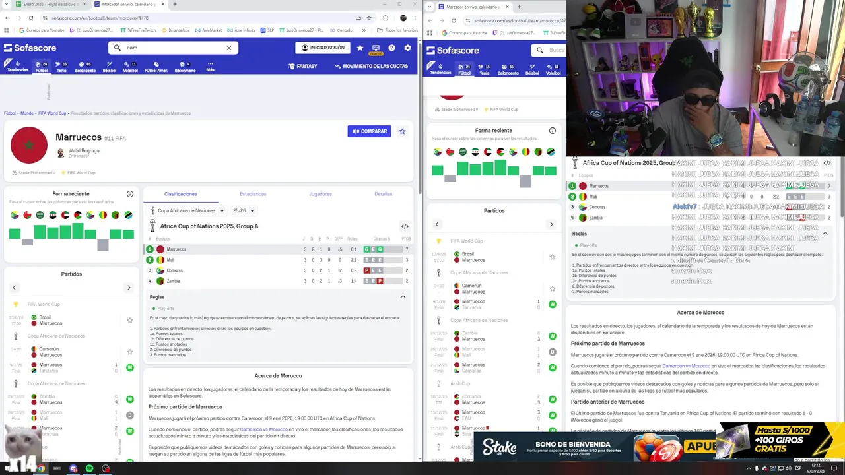Open FIFA World Cup breadcrumb link

[52, 113]
